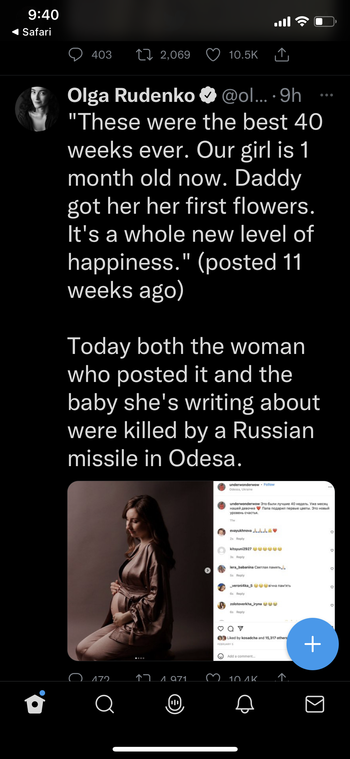Tap the blue verified badge
Image resolution: width=350 pixels, height=759 pixels.
(x=208, y=95)
